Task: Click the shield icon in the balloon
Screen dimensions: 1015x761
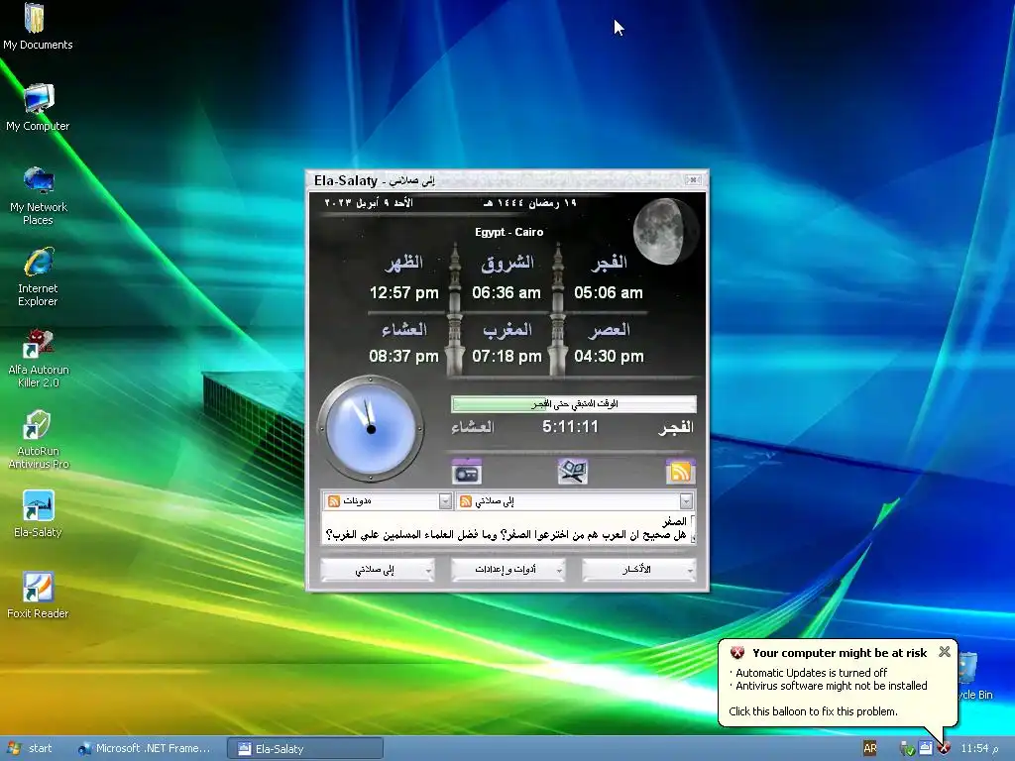Action: pos(737,652)
